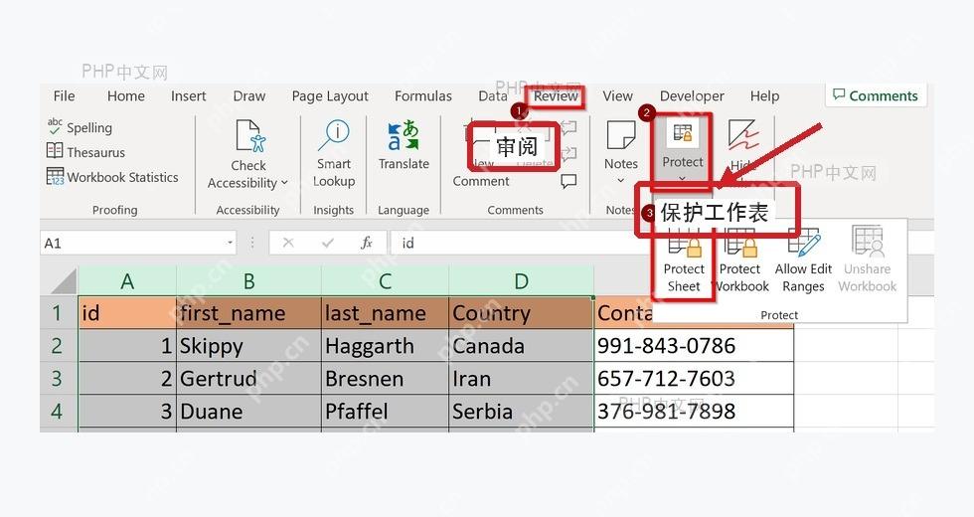Click the first_name header cell

pyautogui.click(x=249, y=313)
